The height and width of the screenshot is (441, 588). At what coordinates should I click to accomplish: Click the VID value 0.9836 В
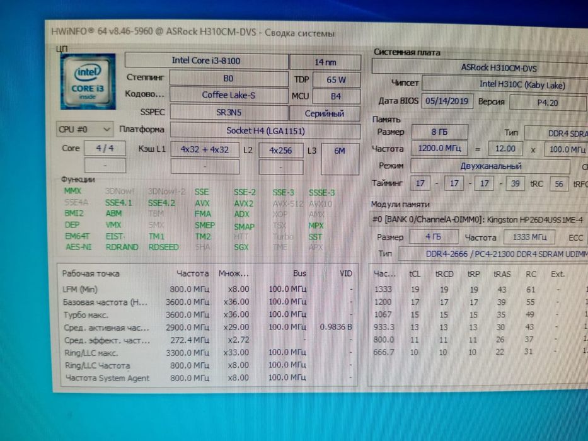tap(336, 327)
